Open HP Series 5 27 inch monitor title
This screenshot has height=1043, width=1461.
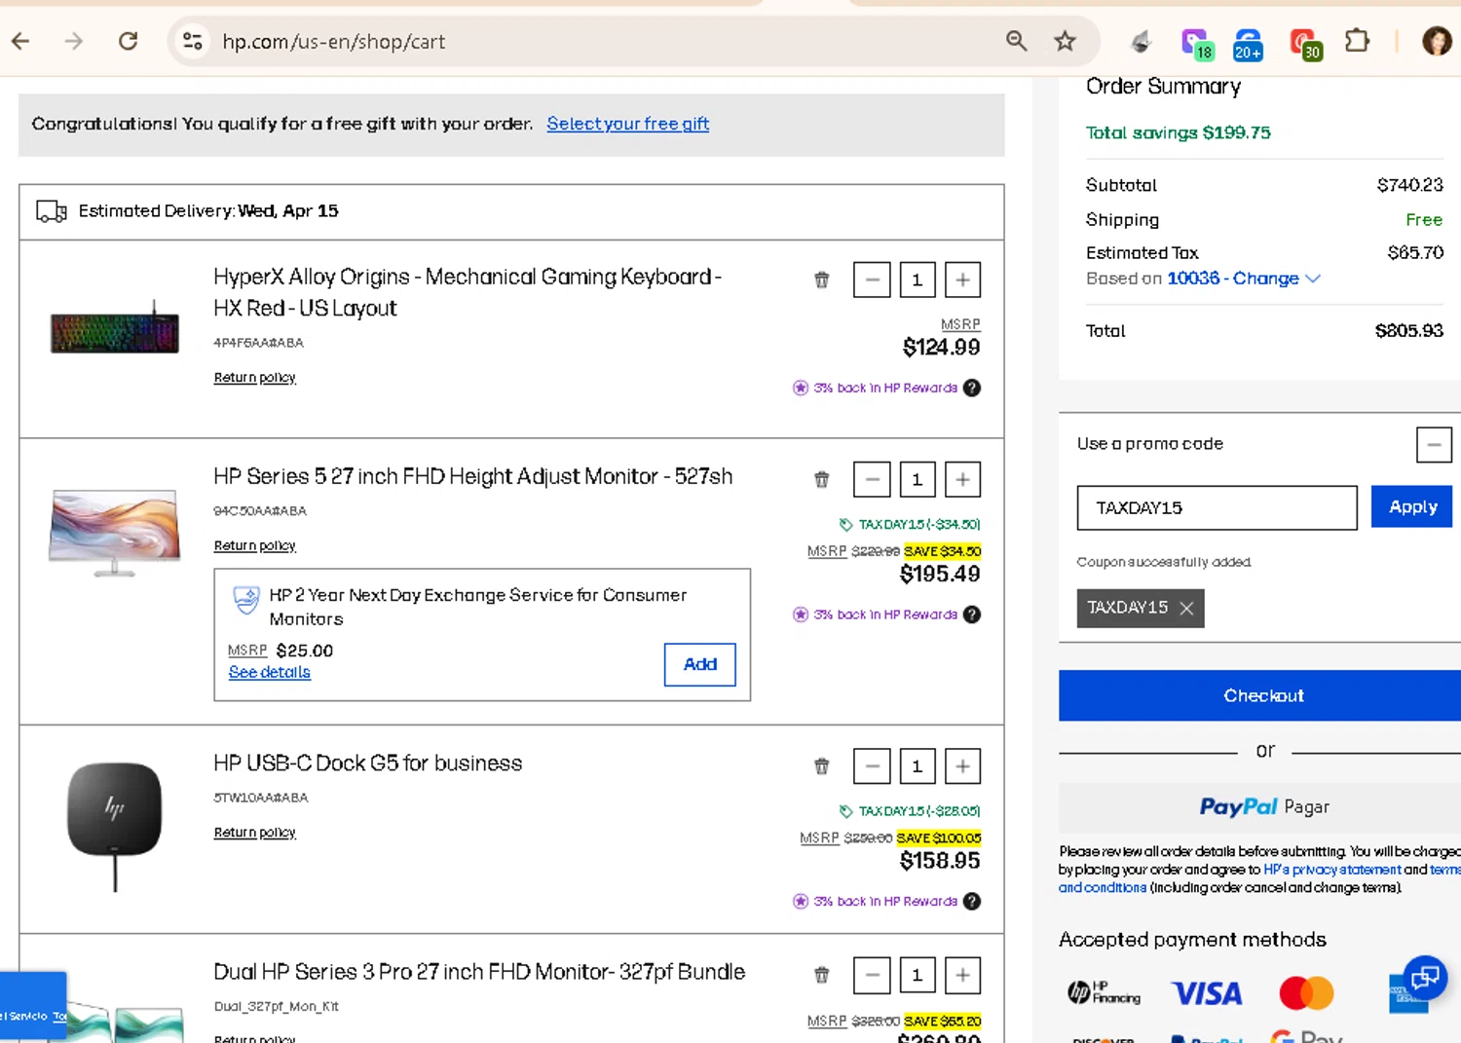473,476
